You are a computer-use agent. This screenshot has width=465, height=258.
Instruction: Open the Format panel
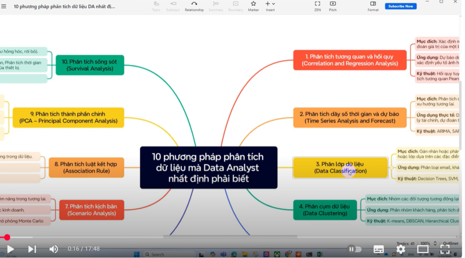373,6
